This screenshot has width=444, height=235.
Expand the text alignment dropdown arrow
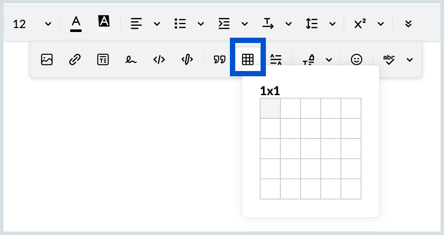click(157, 24)
